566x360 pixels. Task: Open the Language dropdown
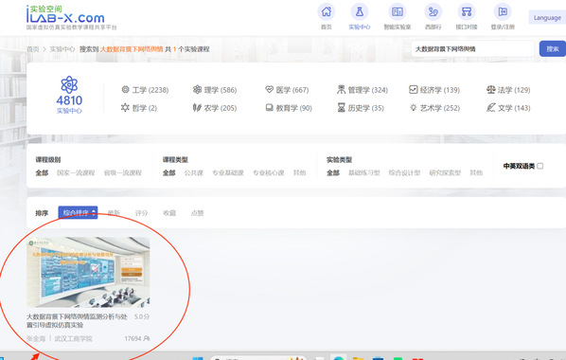547,17
